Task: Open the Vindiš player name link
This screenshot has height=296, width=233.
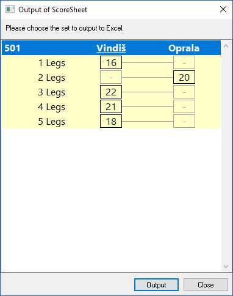Action: pos(111,48)
